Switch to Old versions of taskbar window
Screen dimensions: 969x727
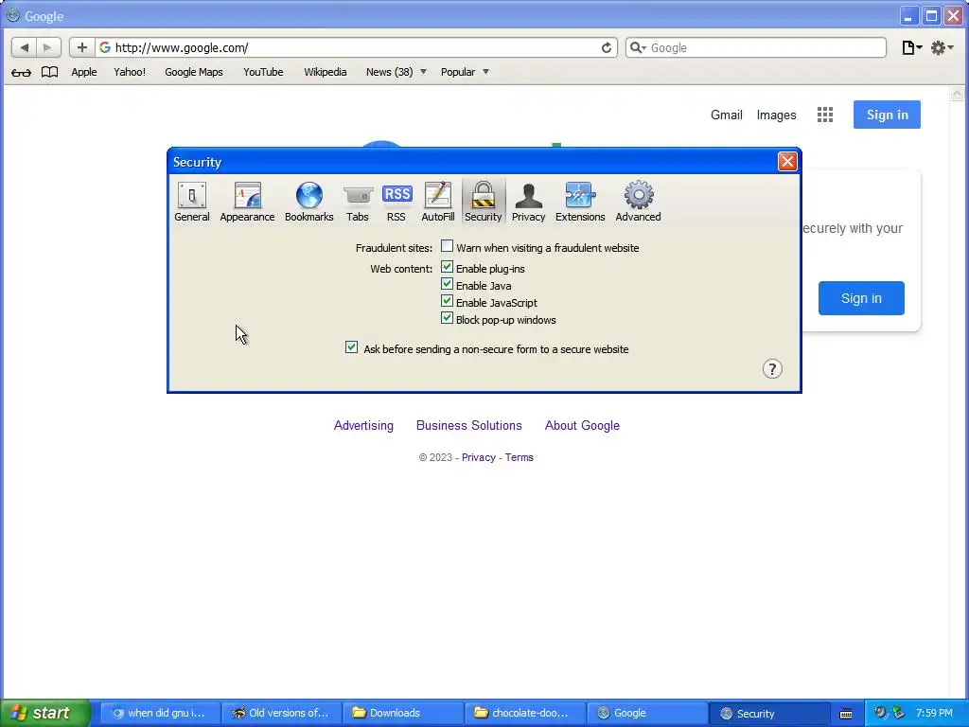click(x=280, y=713)
